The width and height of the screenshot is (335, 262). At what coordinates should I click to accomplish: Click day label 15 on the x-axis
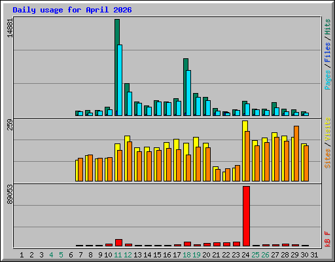pyautogui.click(x=157, y=255)
